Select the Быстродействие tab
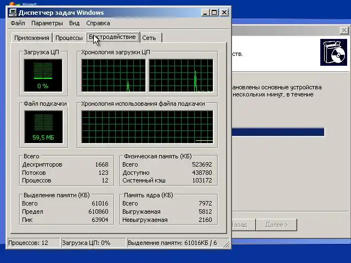 pyautogui.click(x=112, y=37)
